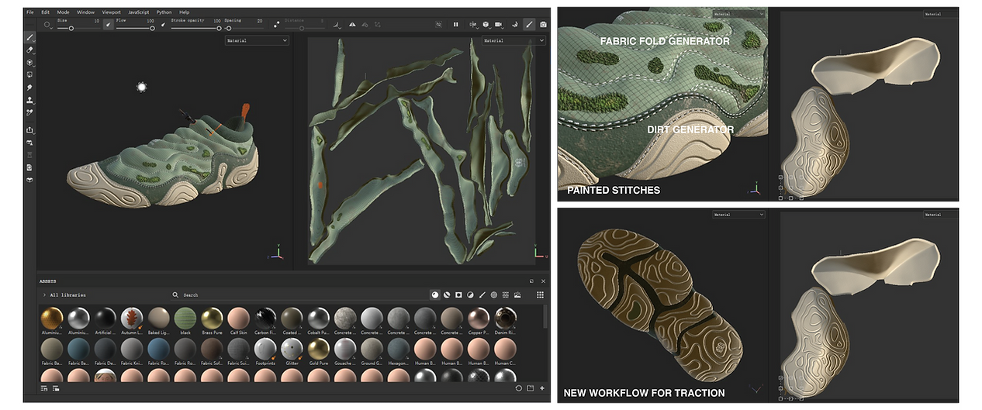Screen dimensions: 982x410
Task: Click the folder icon at Assets panel bottom
Action: coord(531,388)
